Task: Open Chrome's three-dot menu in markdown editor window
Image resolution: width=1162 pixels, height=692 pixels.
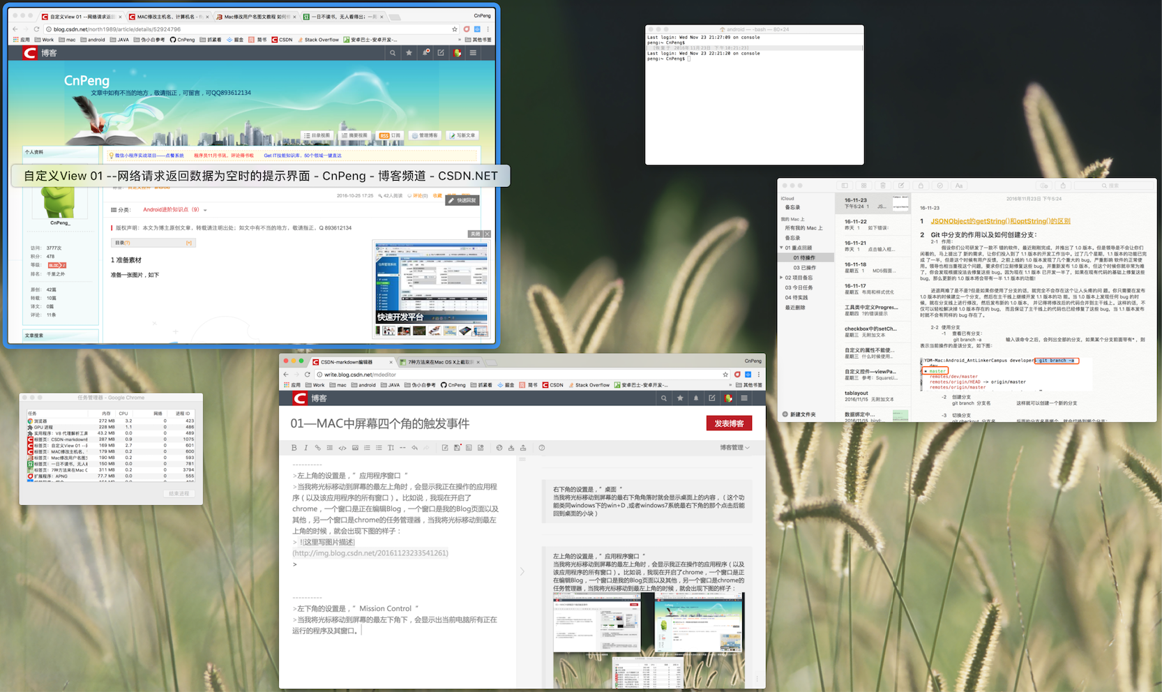Action: [759, 375]
